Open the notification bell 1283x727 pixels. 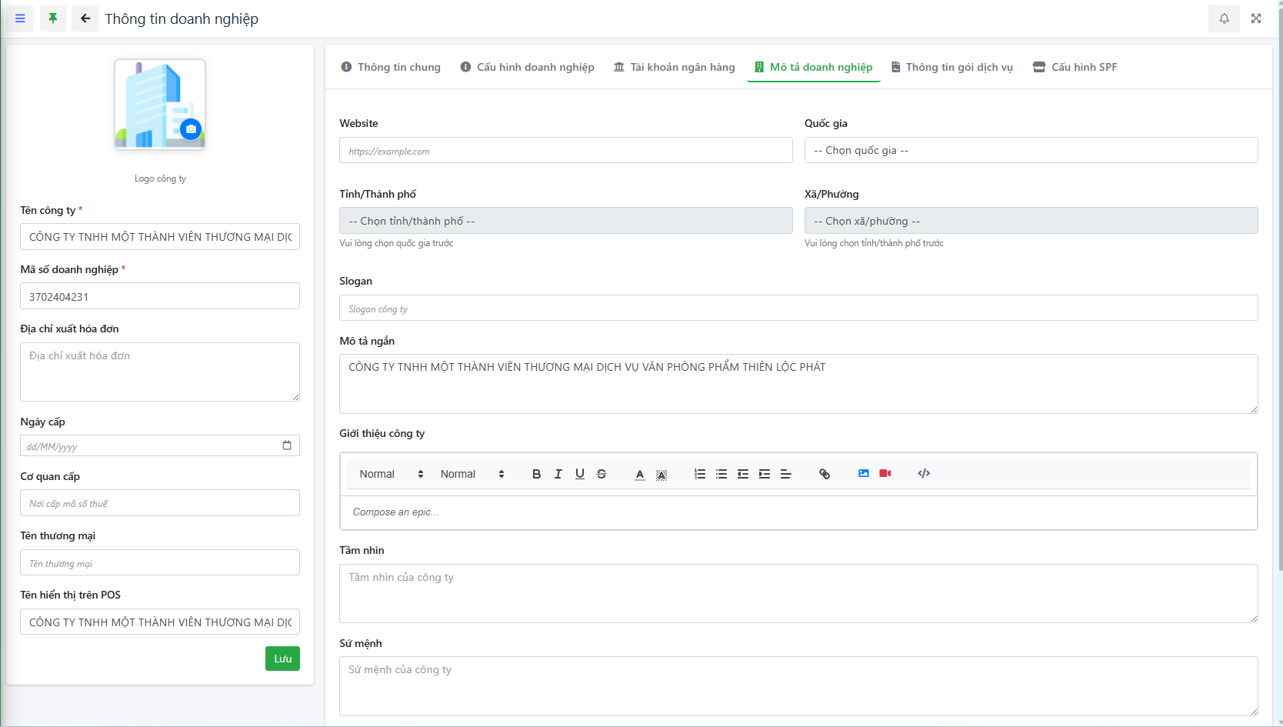1224,18
